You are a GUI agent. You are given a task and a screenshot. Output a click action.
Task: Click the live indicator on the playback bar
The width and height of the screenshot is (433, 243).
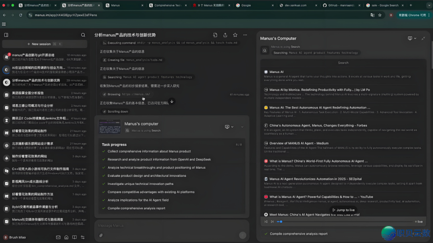[419, 221]
